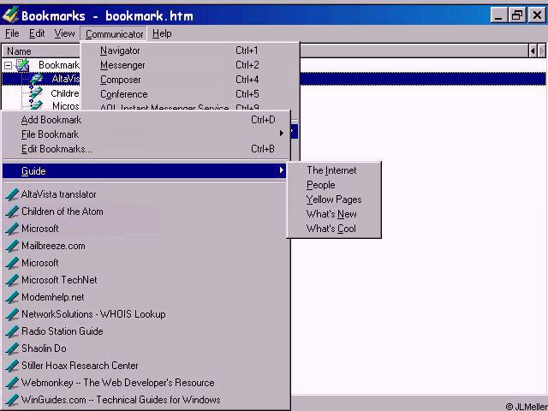
Task: Select the highlighted Guide menu entry
Action: pyautogui.click(x=145, y=171)
